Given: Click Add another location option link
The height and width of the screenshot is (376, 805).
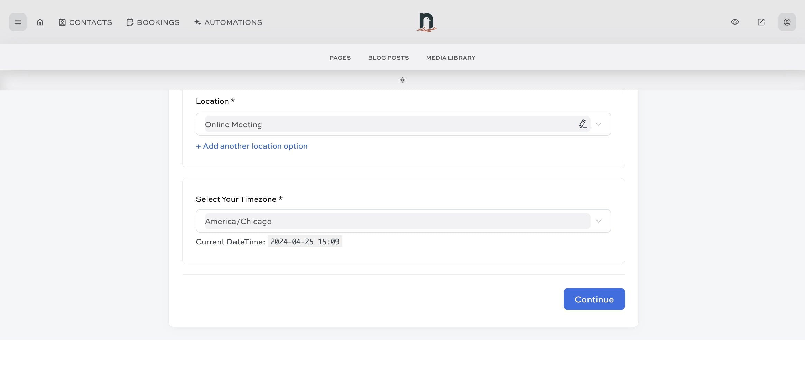Looking at the screenshot, I should click(x=252, y=146).
